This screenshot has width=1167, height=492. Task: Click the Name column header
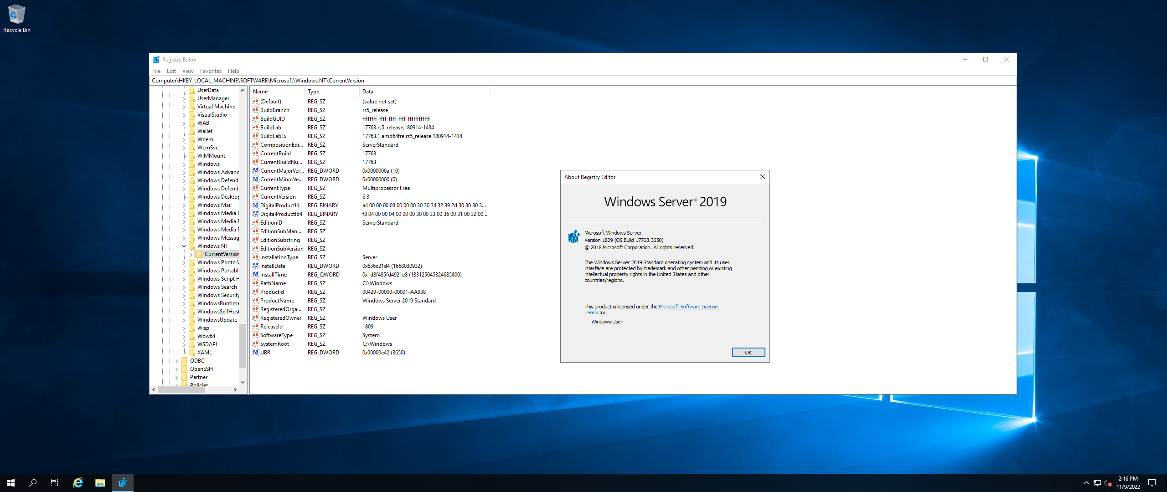click(x=277, y=92)
